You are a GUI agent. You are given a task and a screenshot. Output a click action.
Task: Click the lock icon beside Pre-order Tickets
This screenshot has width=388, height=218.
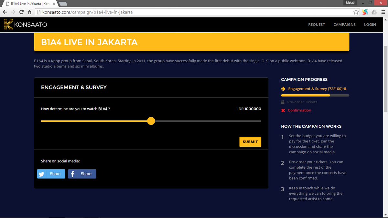283,102
